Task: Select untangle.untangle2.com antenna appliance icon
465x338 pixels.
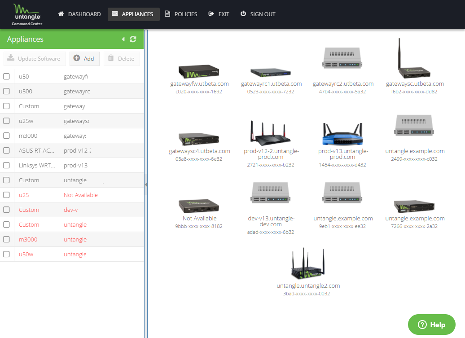Action: (308, 263)
